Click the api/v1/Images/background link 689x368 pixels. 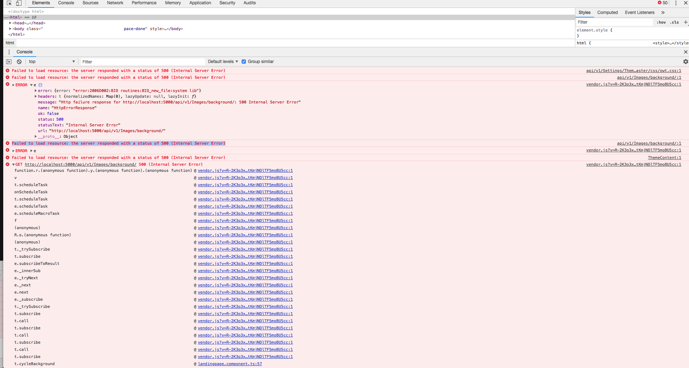648,77
